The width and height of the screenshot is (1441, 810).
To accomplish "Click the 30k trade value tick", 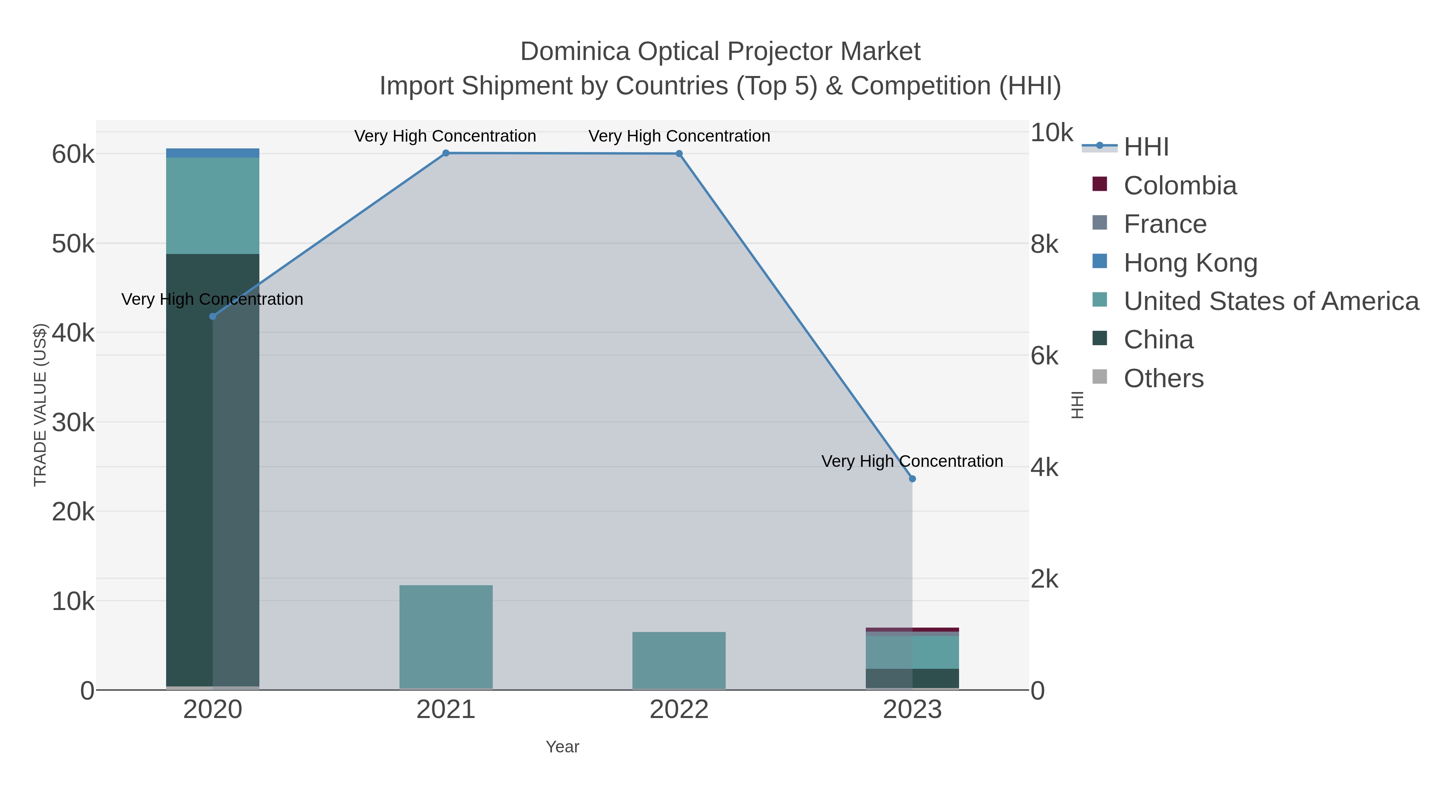I will pyautogui.click(x=73, y=423).
